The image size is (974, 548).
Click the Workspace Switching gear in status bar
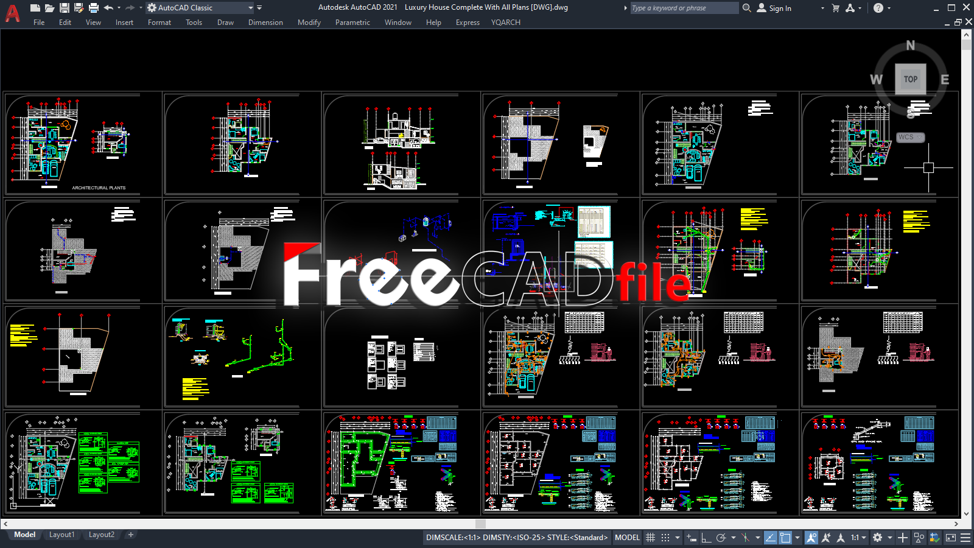click(x=877, y=538)
